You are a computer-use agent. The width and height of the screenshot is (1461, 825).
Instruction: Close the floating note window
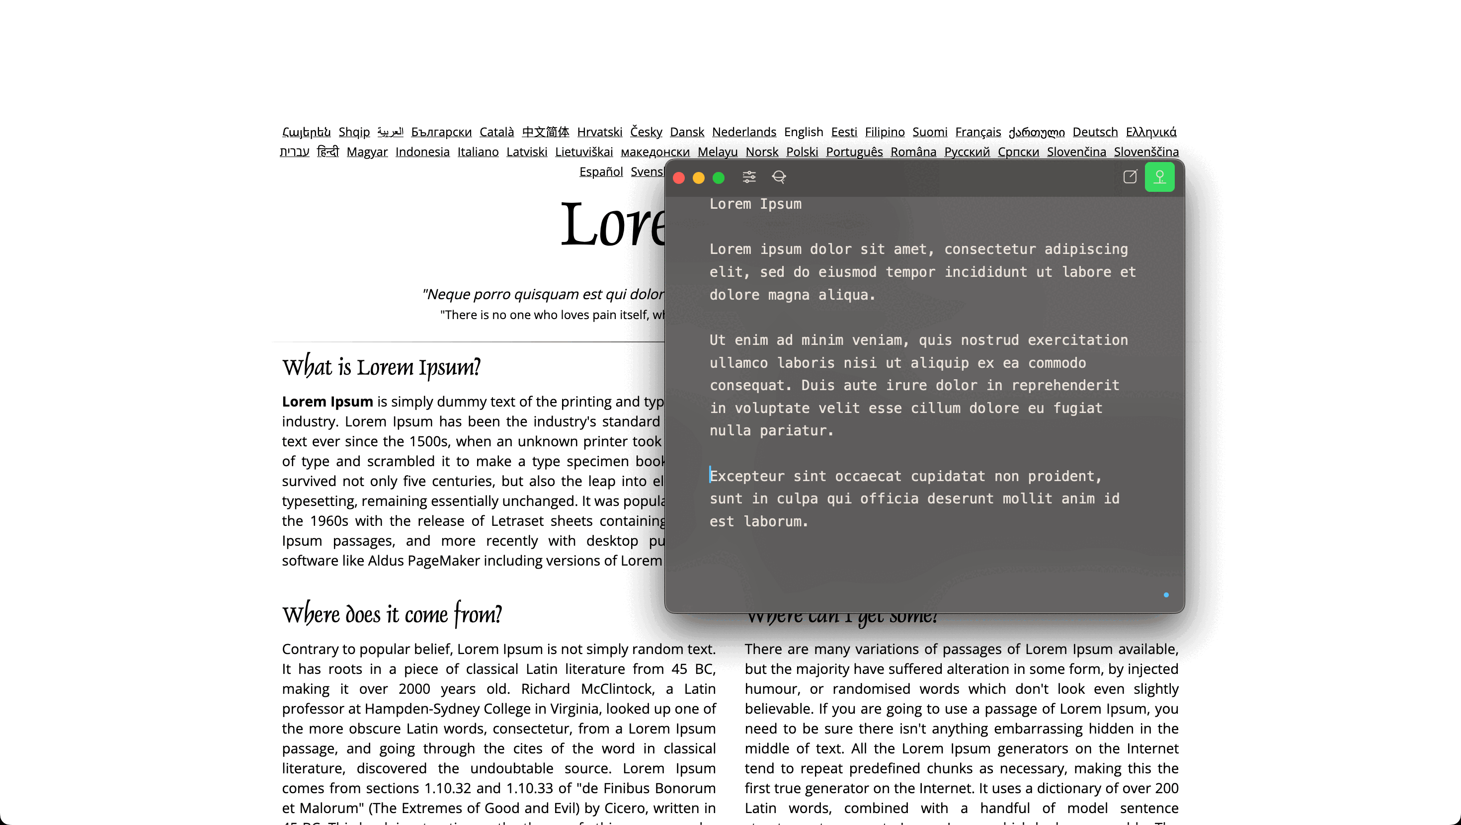679,178
